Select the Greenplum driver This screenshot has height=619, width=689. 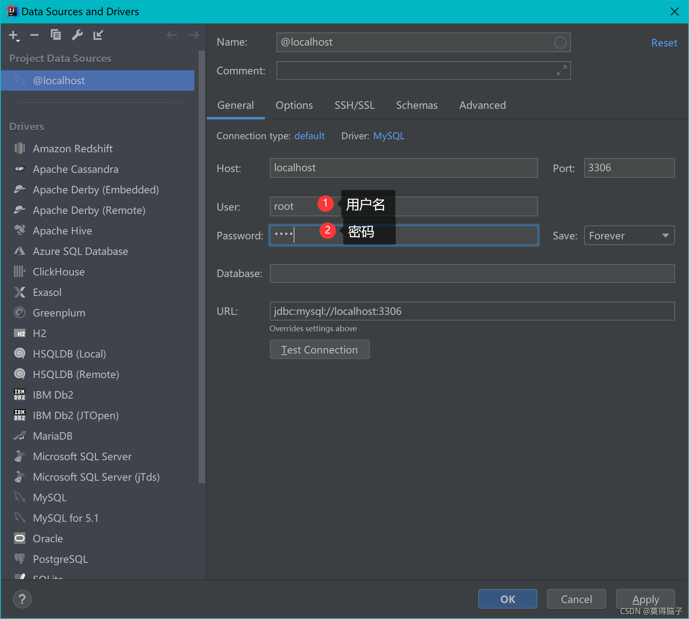coord(98,313)
